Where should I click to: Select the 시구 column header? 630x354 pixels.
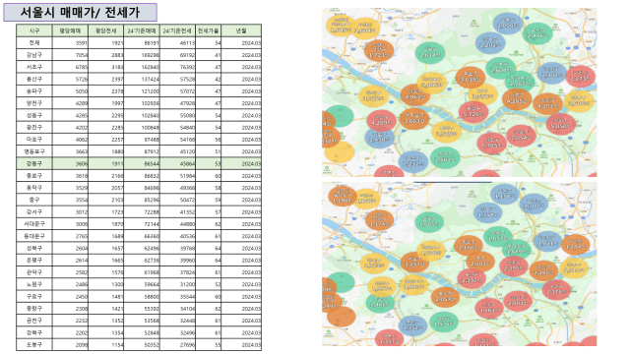[34, 30]
